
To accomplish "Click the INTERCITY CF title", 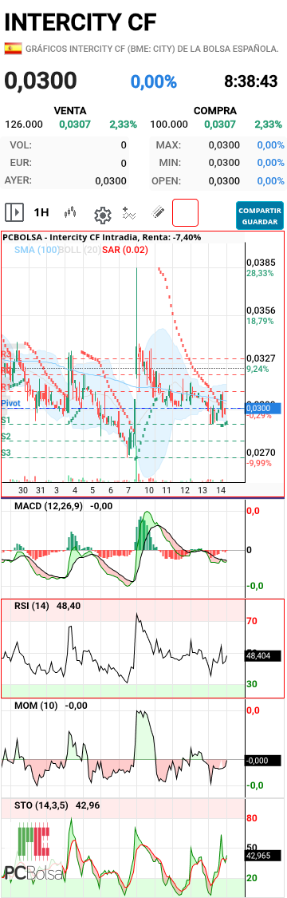I will [x=81, y=22].
